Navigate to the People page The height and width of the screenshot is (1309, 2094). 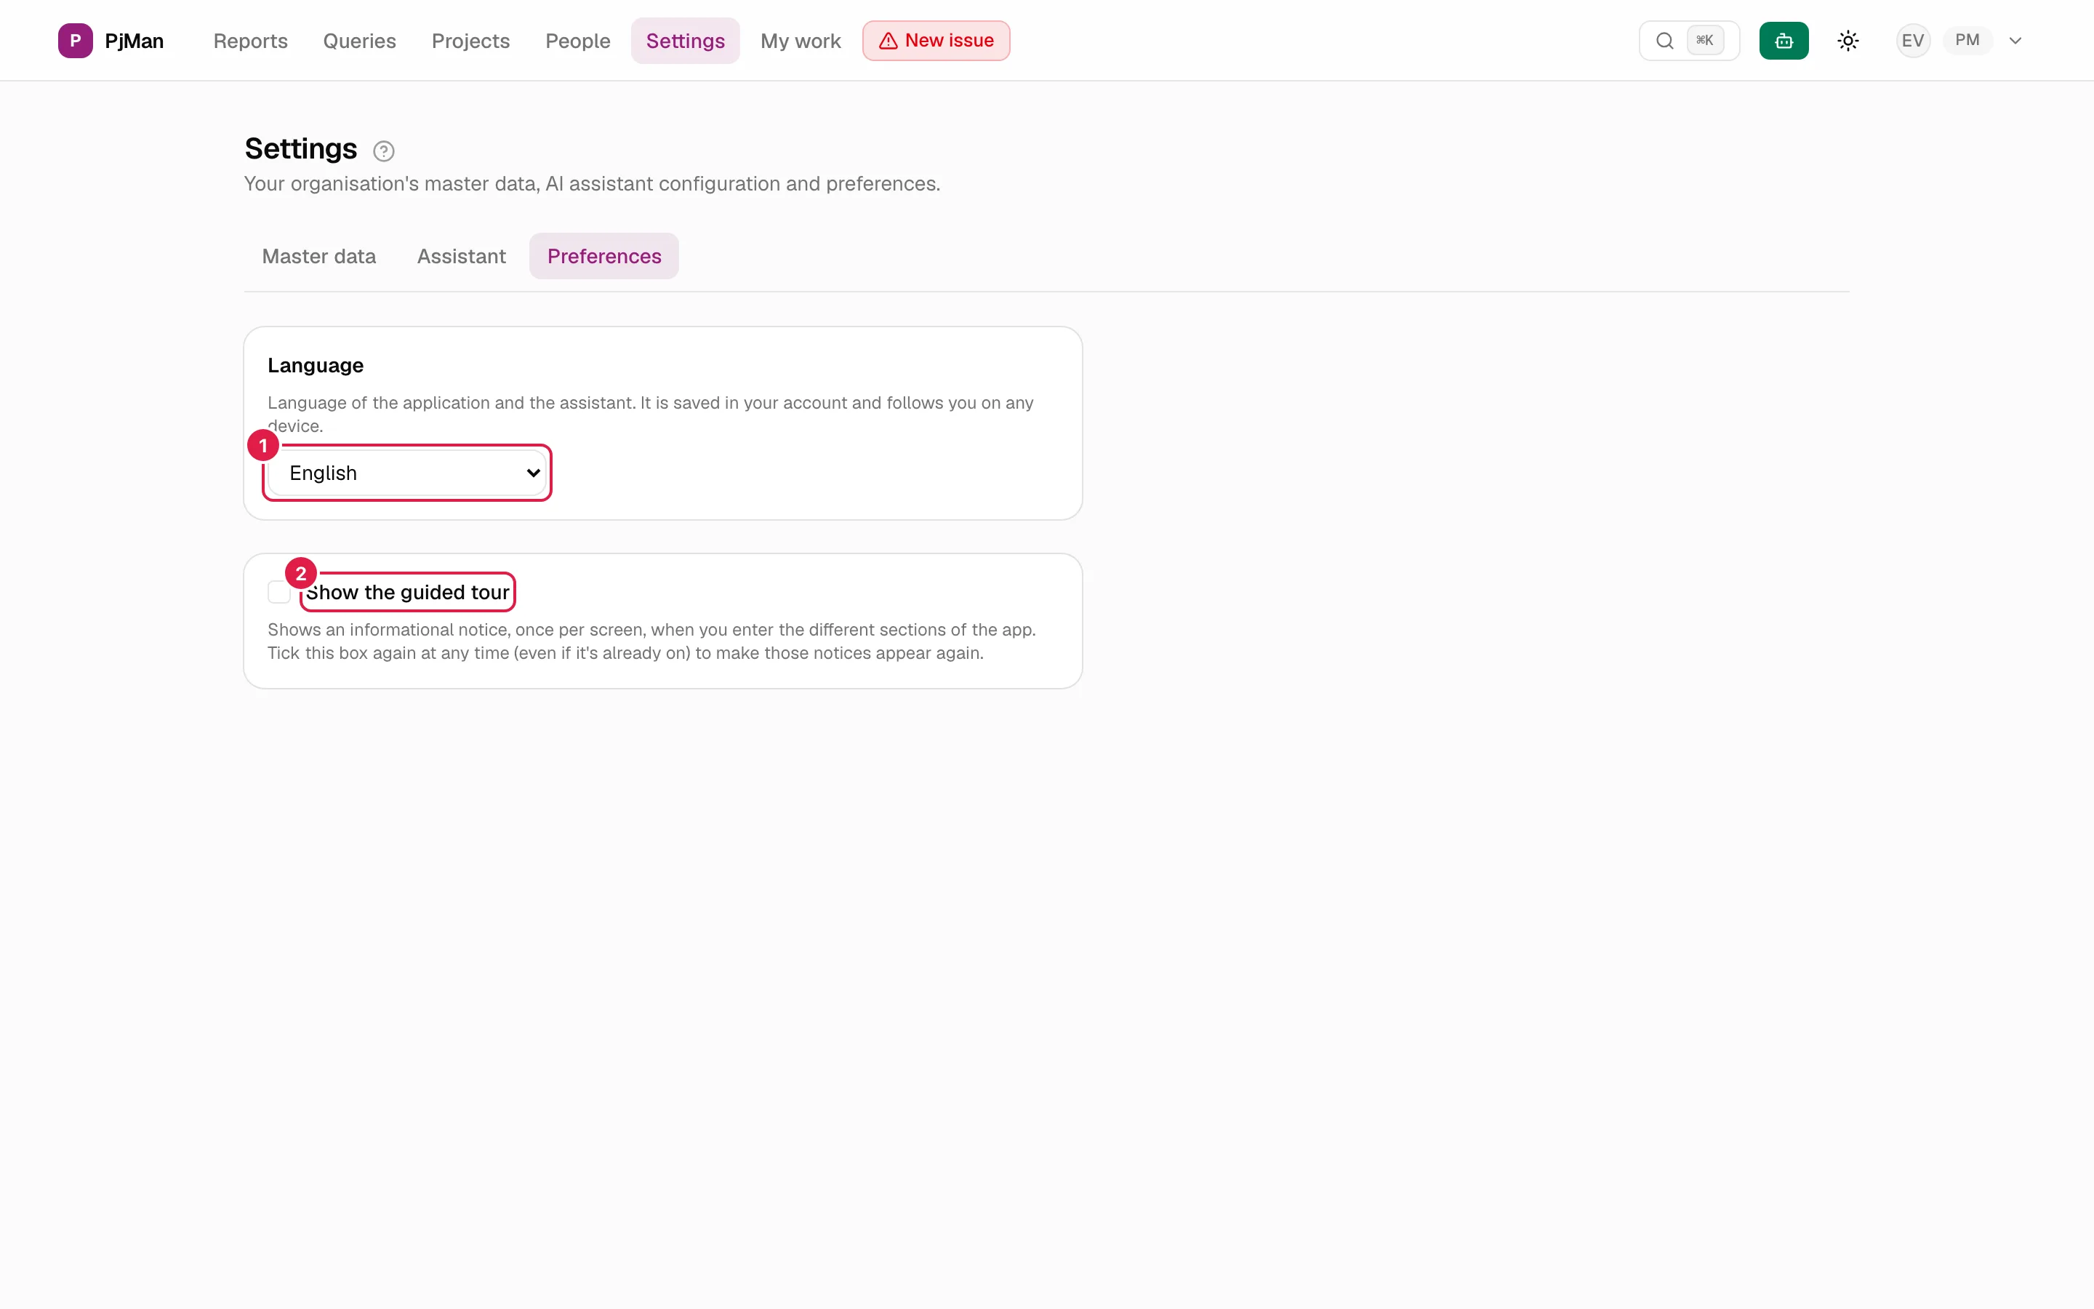pyautogui.click(x=577, y=41)
